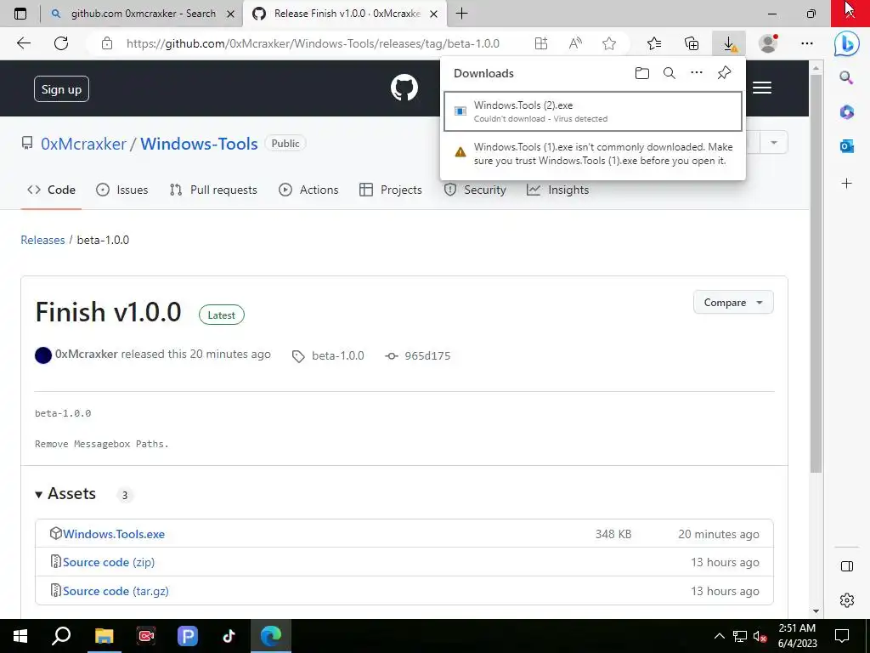This screenshot has width=870, height=653.
Task: Collapse the Assets section
Action: (x=65, y=494)
